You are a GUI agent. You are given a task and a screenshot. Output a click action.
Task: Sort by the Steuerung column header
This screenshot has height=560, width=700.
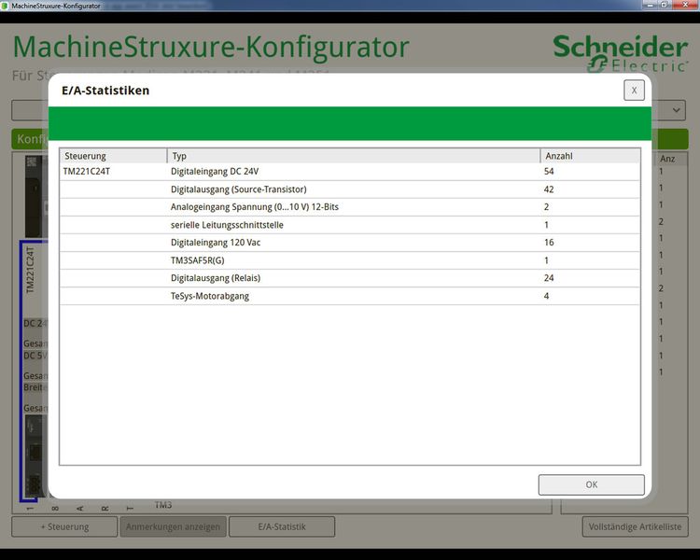coord(113,156)
